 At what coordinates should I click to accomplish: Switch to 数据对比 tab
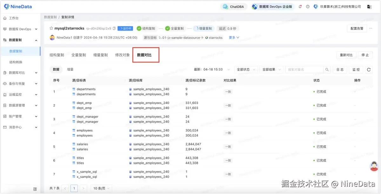pos(144,55)
